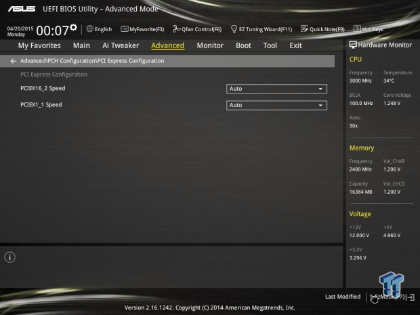Click the Vol_CHAB 1.206 V value
Screen dimensions: 420x315
(392, 169)
